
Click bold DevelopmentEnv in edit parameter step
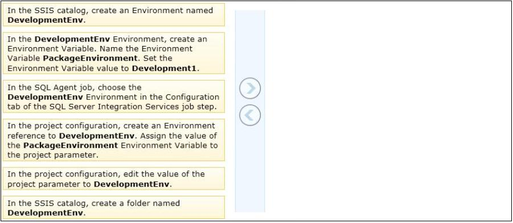coord(132,184)
